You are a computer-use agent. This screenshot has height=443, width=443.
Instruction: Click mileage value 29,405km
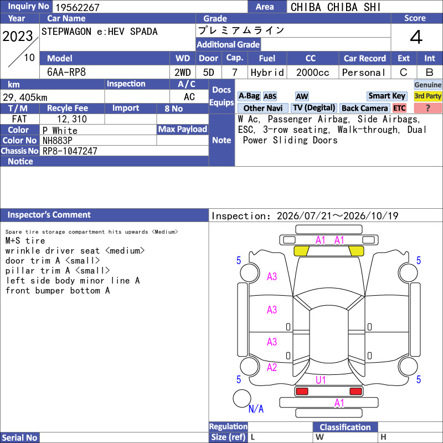(25, 97)
